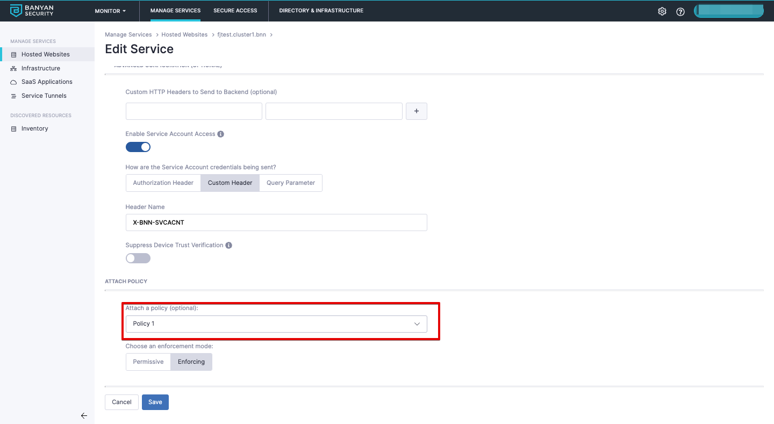This screenshot has height=424, width=774.
Task: Open settings gear icon in header
Action: 662,11
